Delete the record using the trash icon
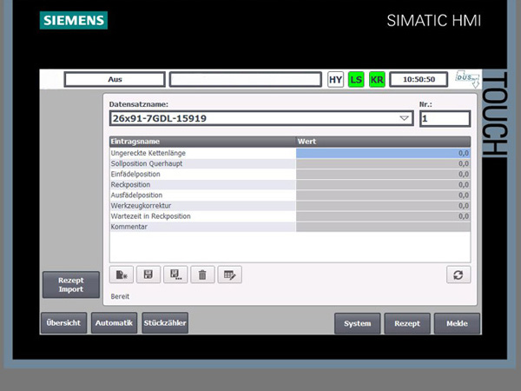The width and height of the screenshot is (521, 391). pos(202,275)
